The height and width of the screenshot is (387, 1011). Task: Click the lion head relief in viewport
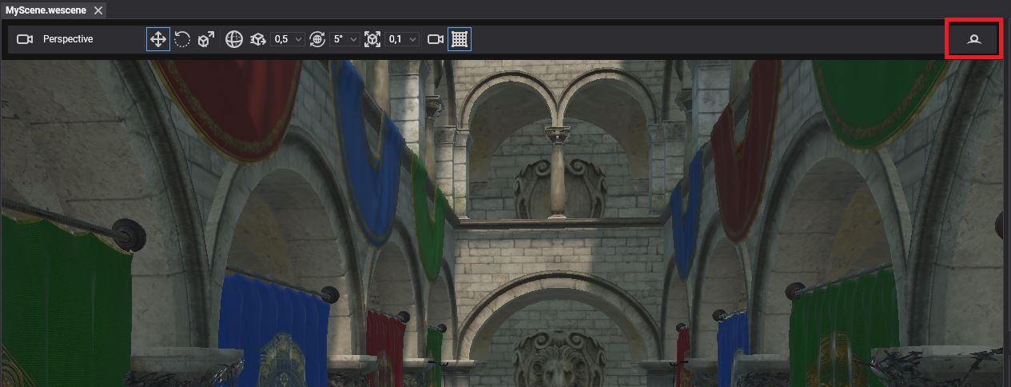click(x=558, y=362)
